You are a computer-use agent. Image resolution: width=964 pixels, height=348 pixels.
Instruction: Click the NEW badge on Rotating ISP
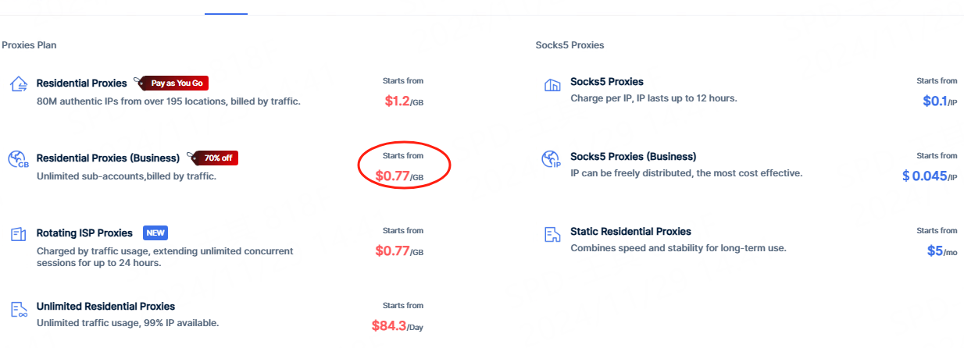tap(155, 233)
